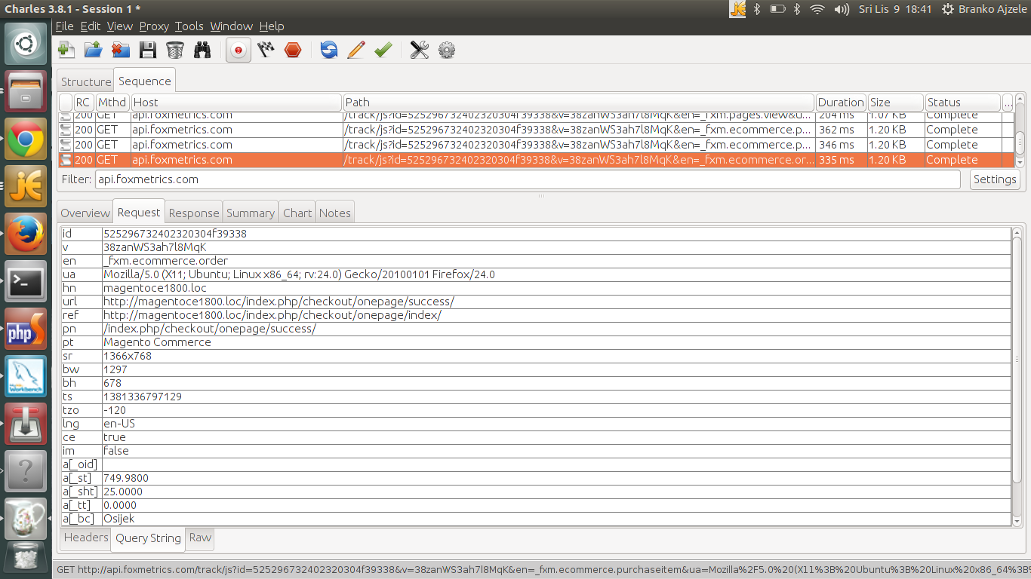Image resolution: width=1031 pixels, height=579 pixels.
Task: Sort by the Status column header
Action: pyautogui.click(x=962, y=103)
